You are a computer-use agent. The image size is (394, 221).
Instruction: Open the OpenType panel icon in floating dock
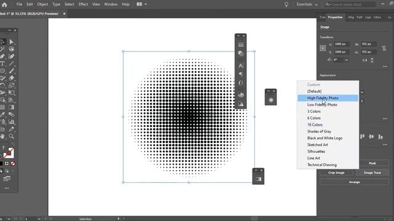pos(241,83)
